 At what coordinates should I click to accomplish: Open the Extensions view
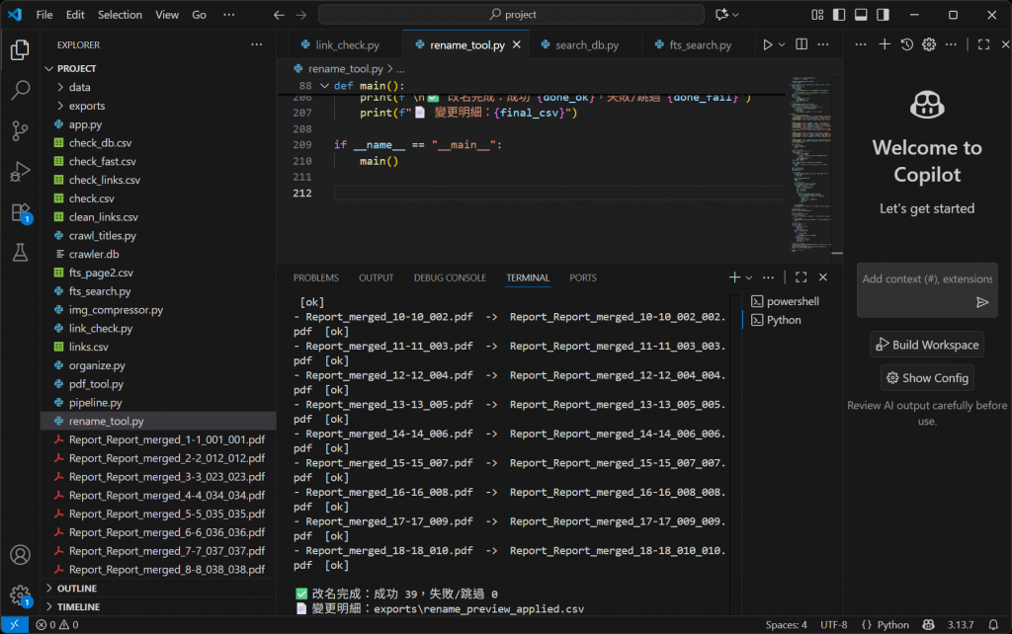tap(20, 211)
